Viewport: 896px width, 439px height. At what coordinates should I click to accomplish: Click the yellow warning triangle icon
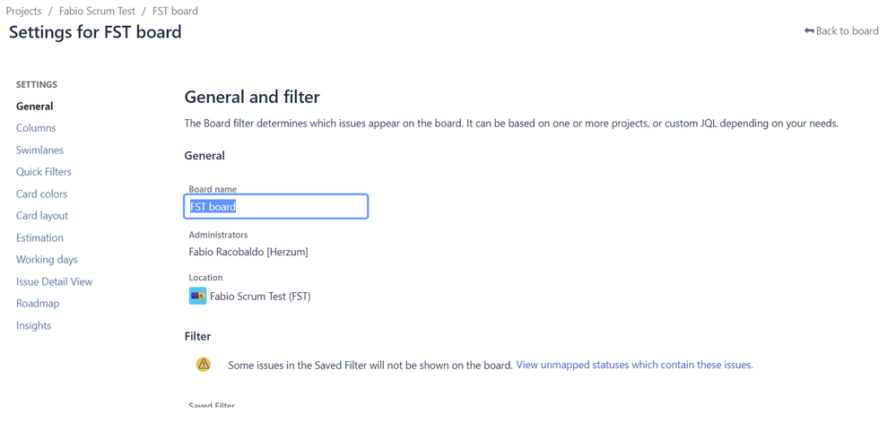[204, 365]
